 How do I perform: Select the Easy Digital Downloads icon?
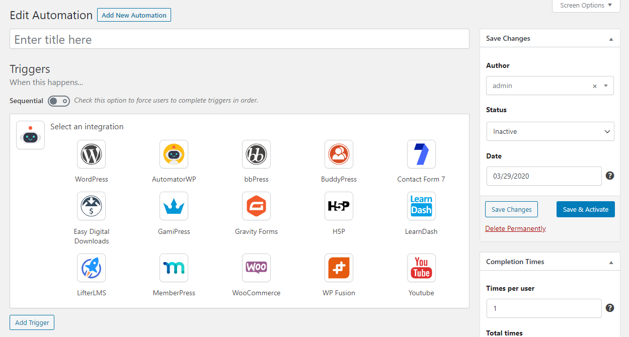(x=92, y=206)
